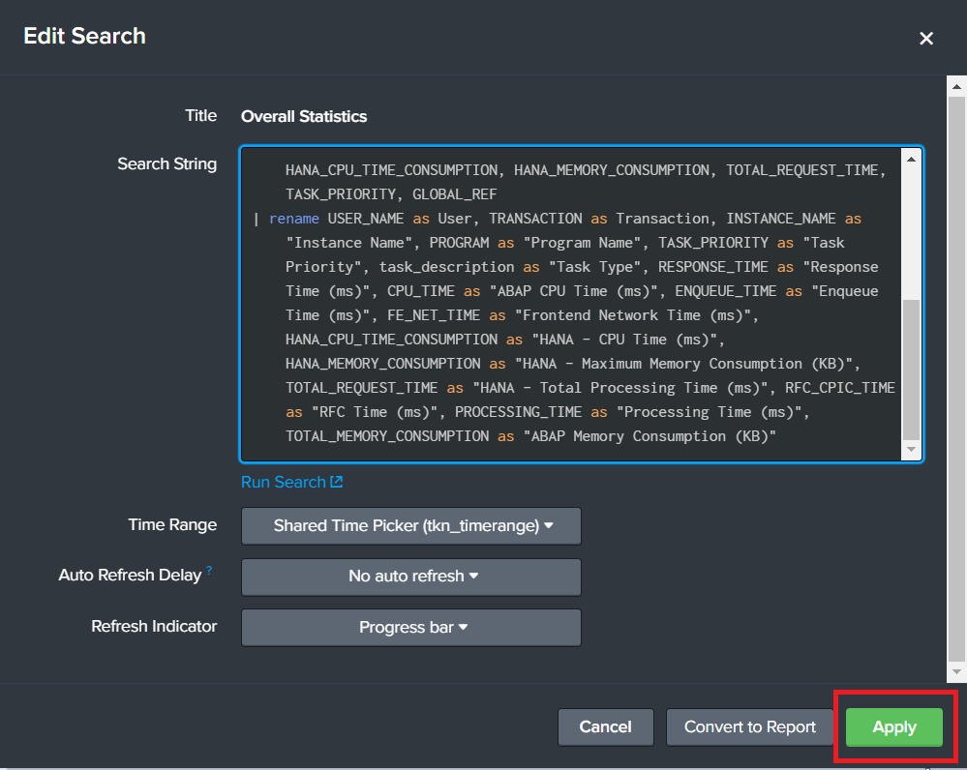The height and width of the screenshot is (770, 967).
Task: Apply the search changes
Action: (893, 727)
